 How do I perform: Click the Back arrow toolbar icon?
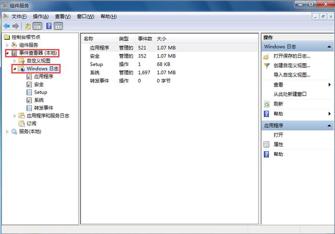tap(7, 26)
